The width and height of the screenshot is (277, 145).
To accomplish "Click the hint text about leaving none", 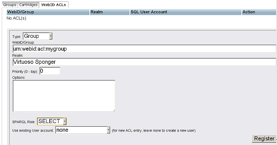I will (154, 130).
